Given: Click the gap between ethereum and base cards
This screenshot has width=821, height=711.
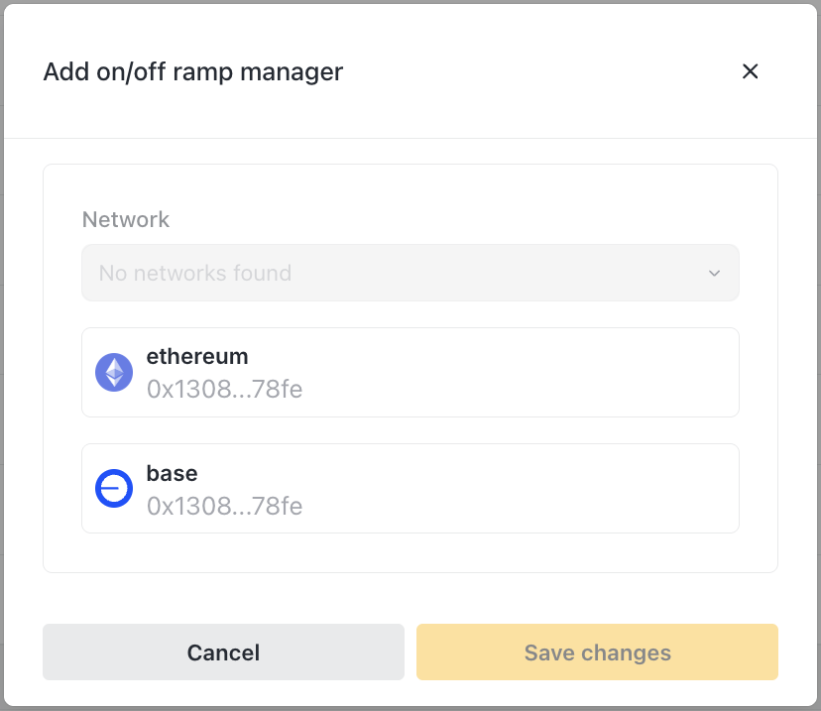Looking at the screenshot, I should tap(410, 430).
